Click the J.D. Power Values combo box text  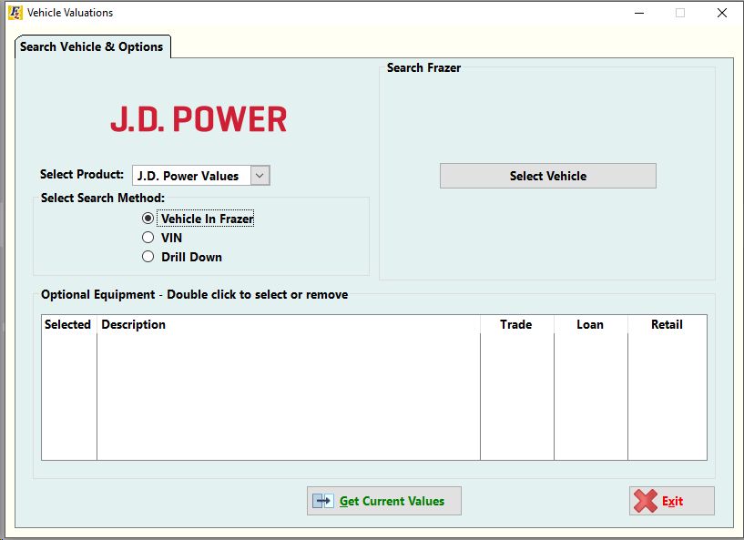point(188,176)
